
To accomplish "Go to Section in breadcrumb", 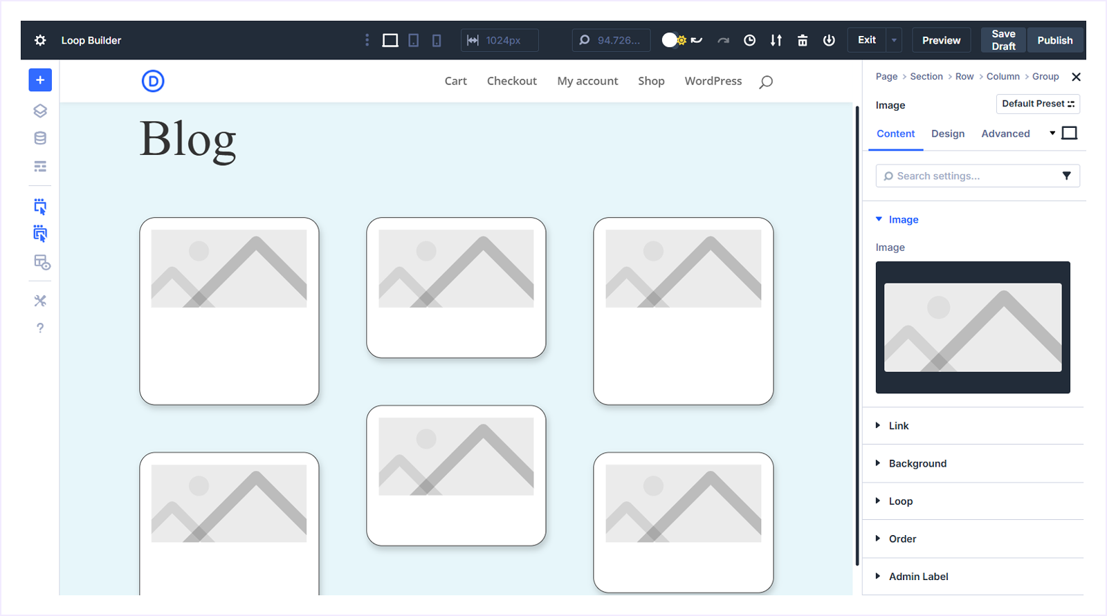I will click(x=926, y=77).
